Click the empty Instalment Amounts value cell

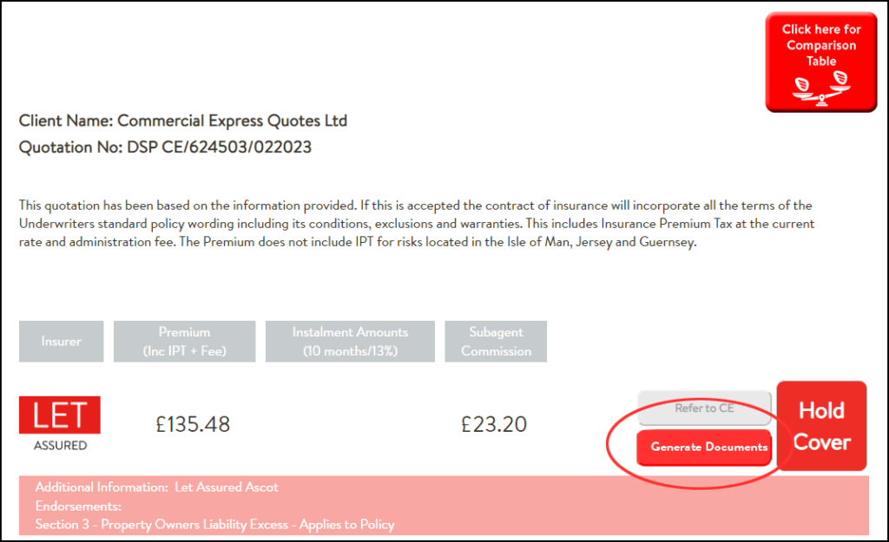pyautogui.click(x=350, y=425)
